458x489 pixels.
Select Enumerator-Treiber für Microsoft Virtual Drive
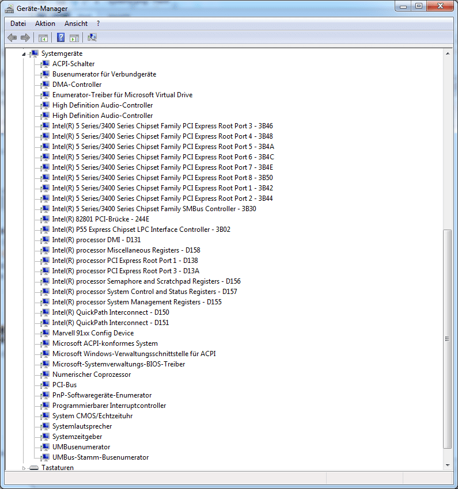pos(122,95)
